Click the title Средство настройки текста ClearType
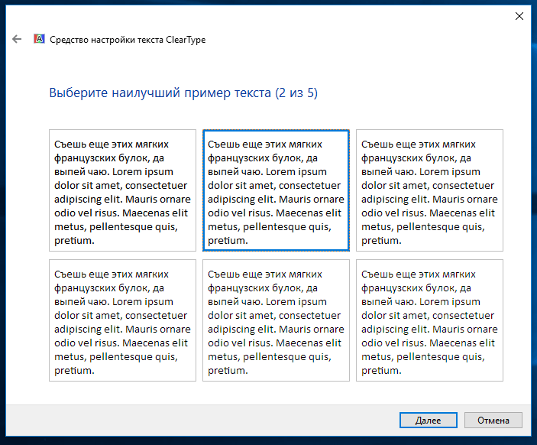 [128, 40]
